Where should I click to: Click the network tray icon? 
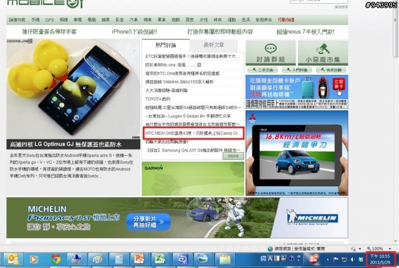click(344, 259)
